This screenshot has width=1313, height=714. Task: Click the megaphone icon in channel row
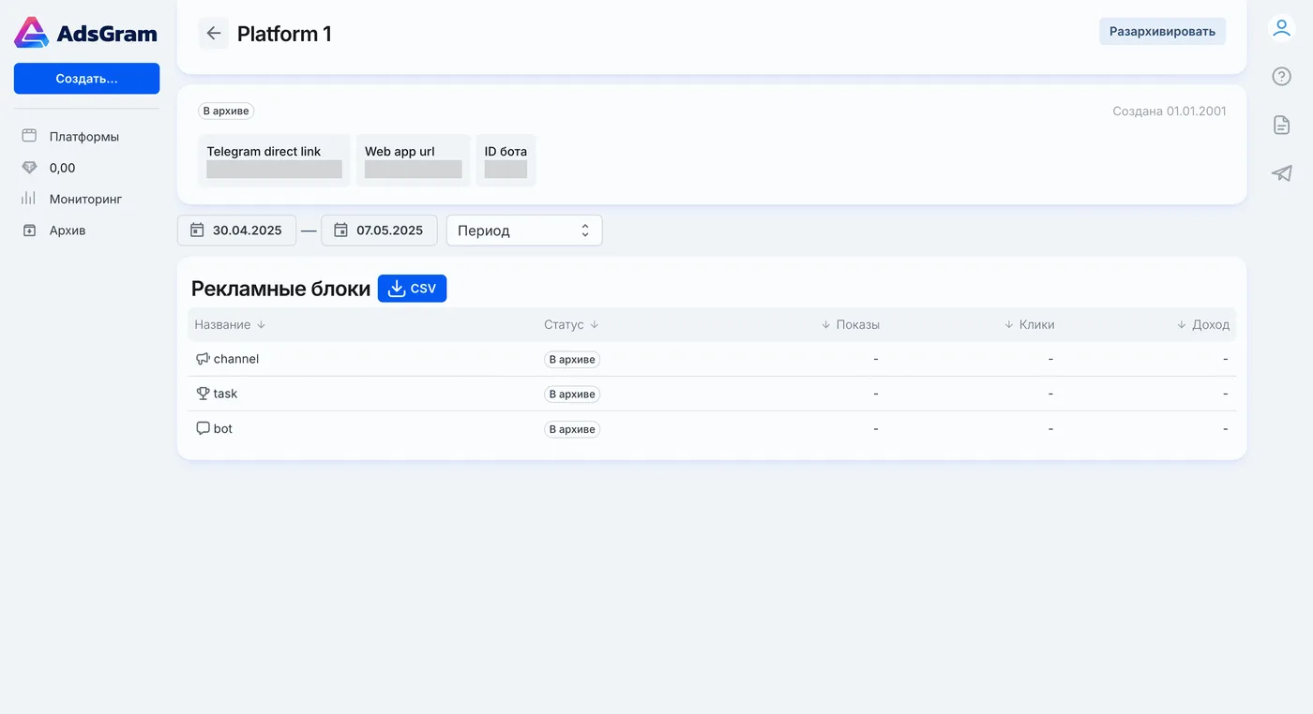point(203,359)
